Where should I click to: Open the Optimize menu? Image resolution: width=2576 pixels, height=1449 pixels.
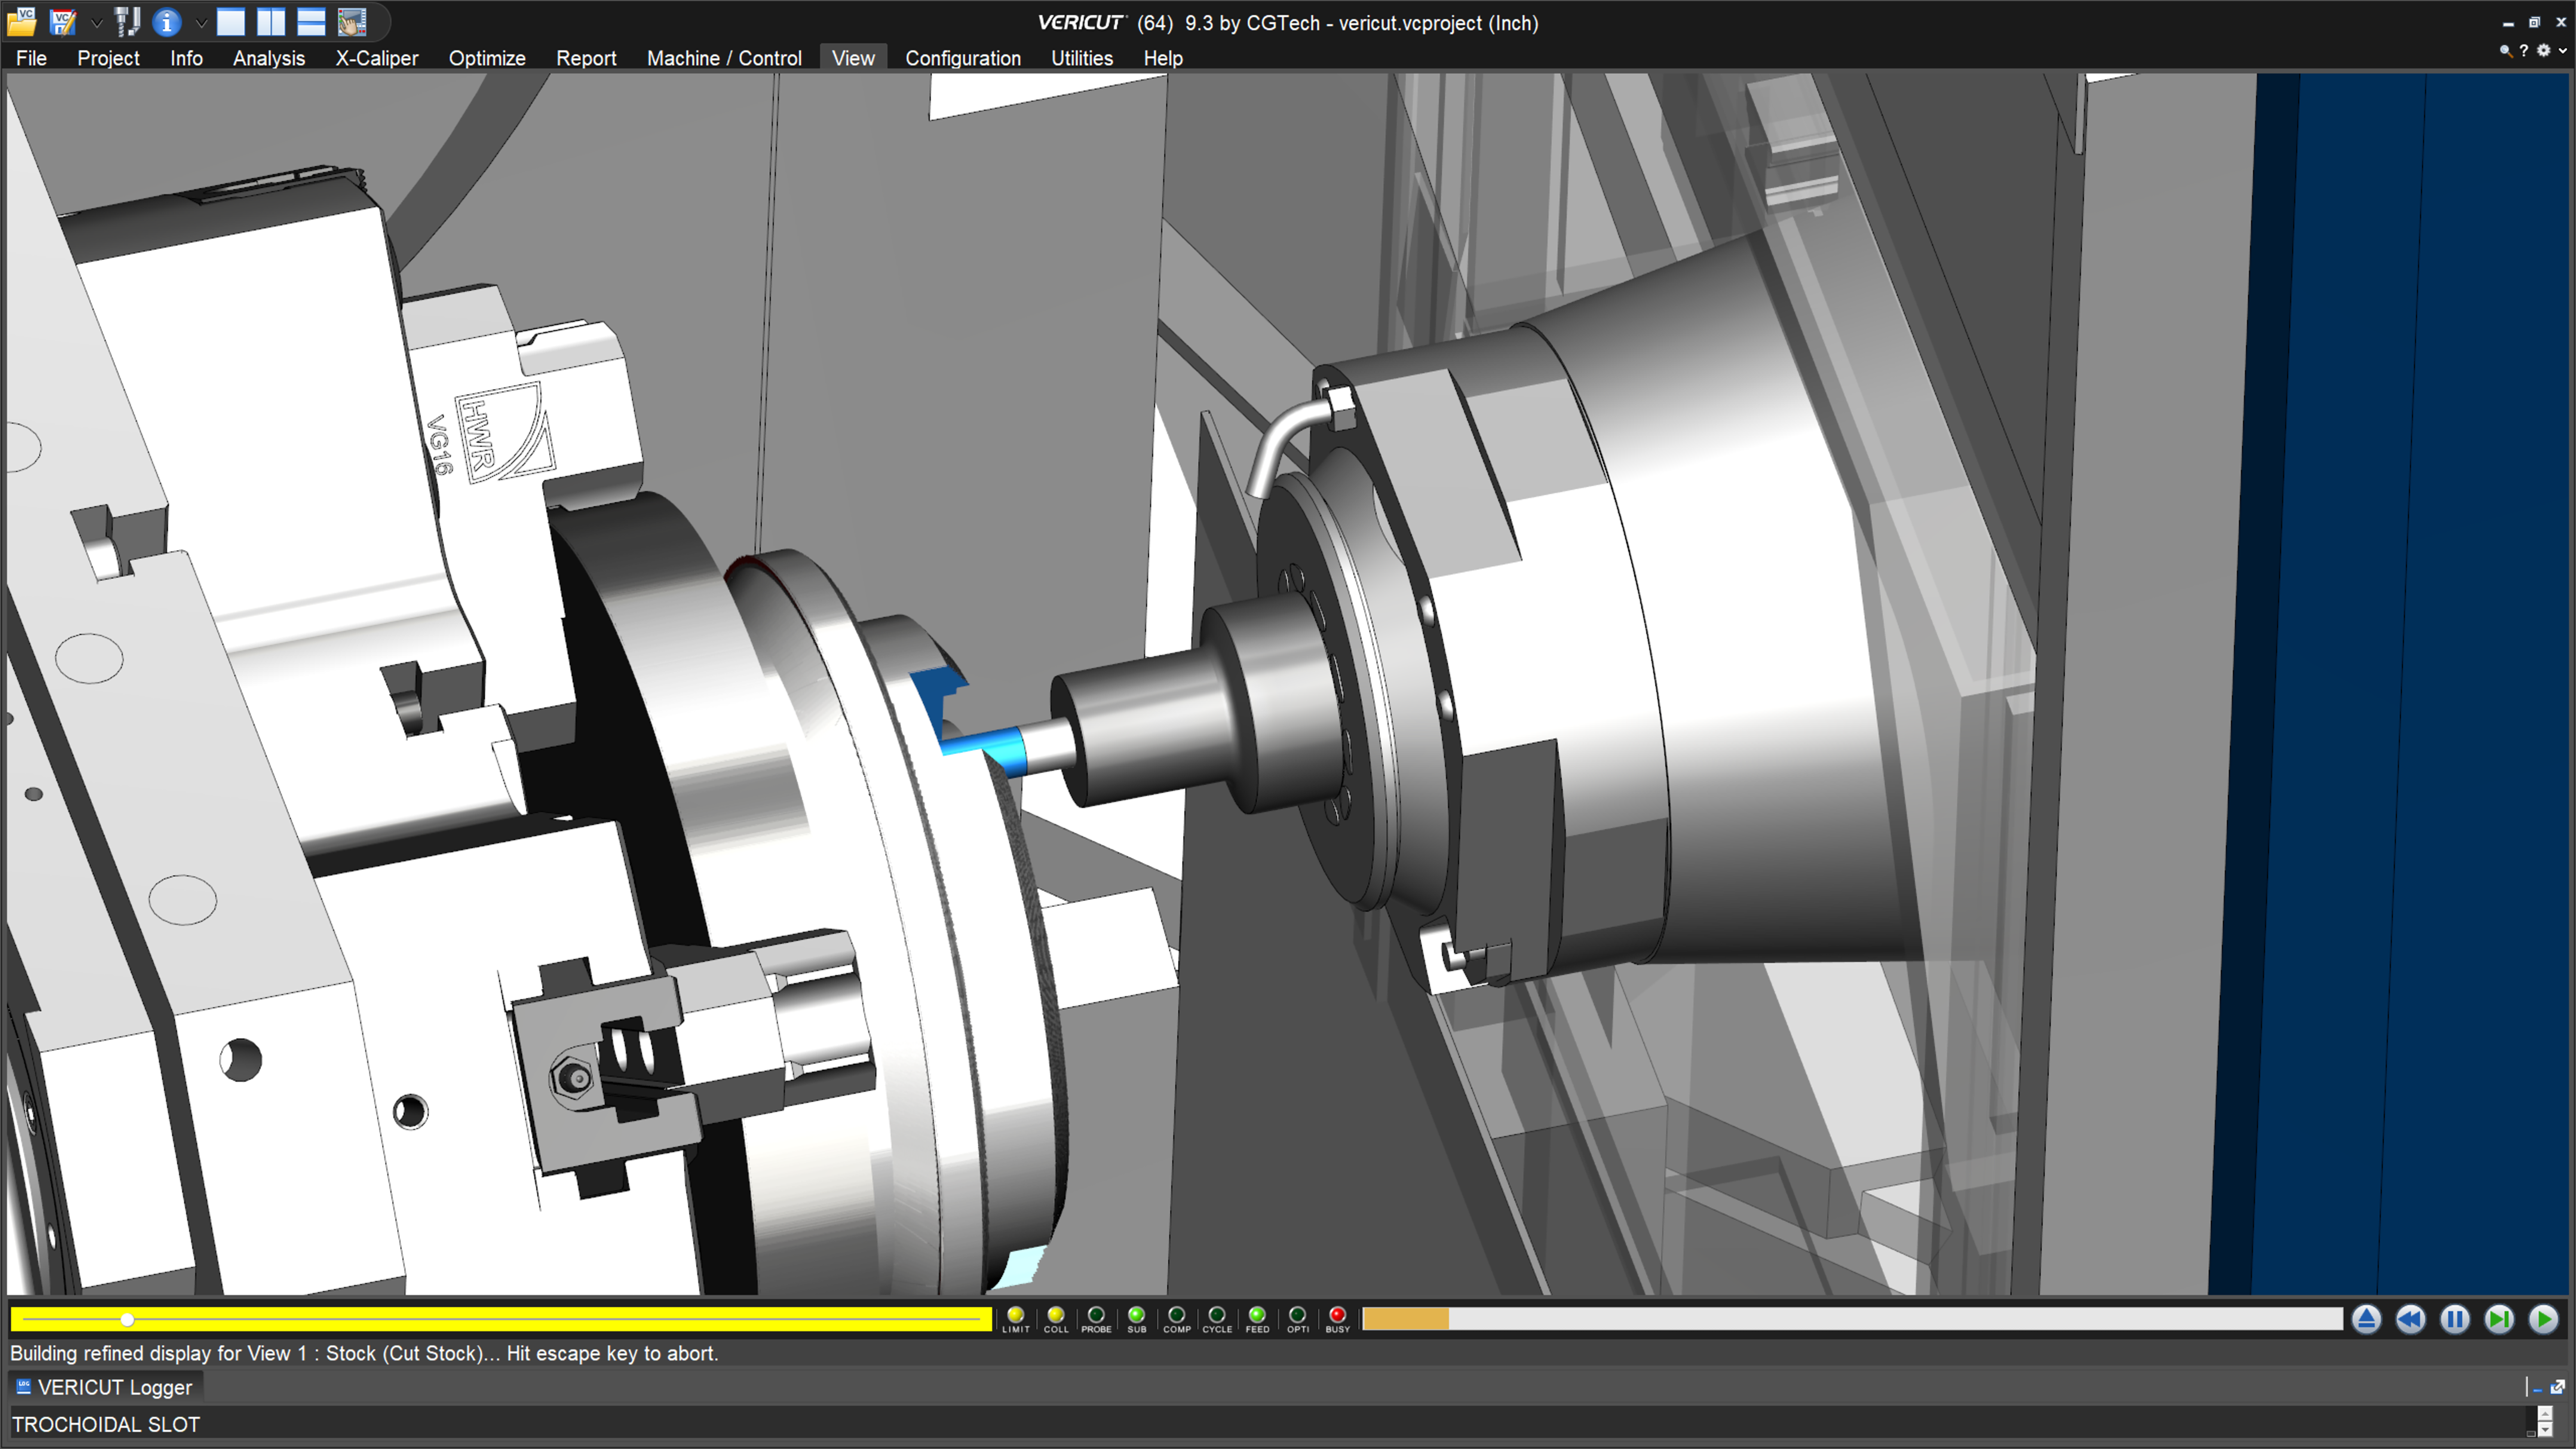487,58
